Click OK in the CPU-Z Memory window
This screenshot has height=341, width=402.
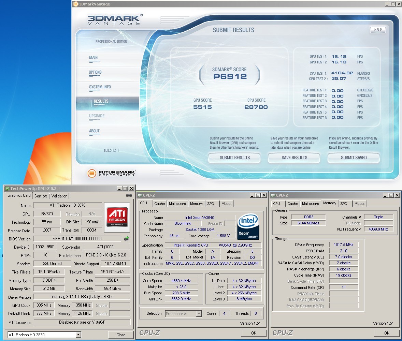387,333
